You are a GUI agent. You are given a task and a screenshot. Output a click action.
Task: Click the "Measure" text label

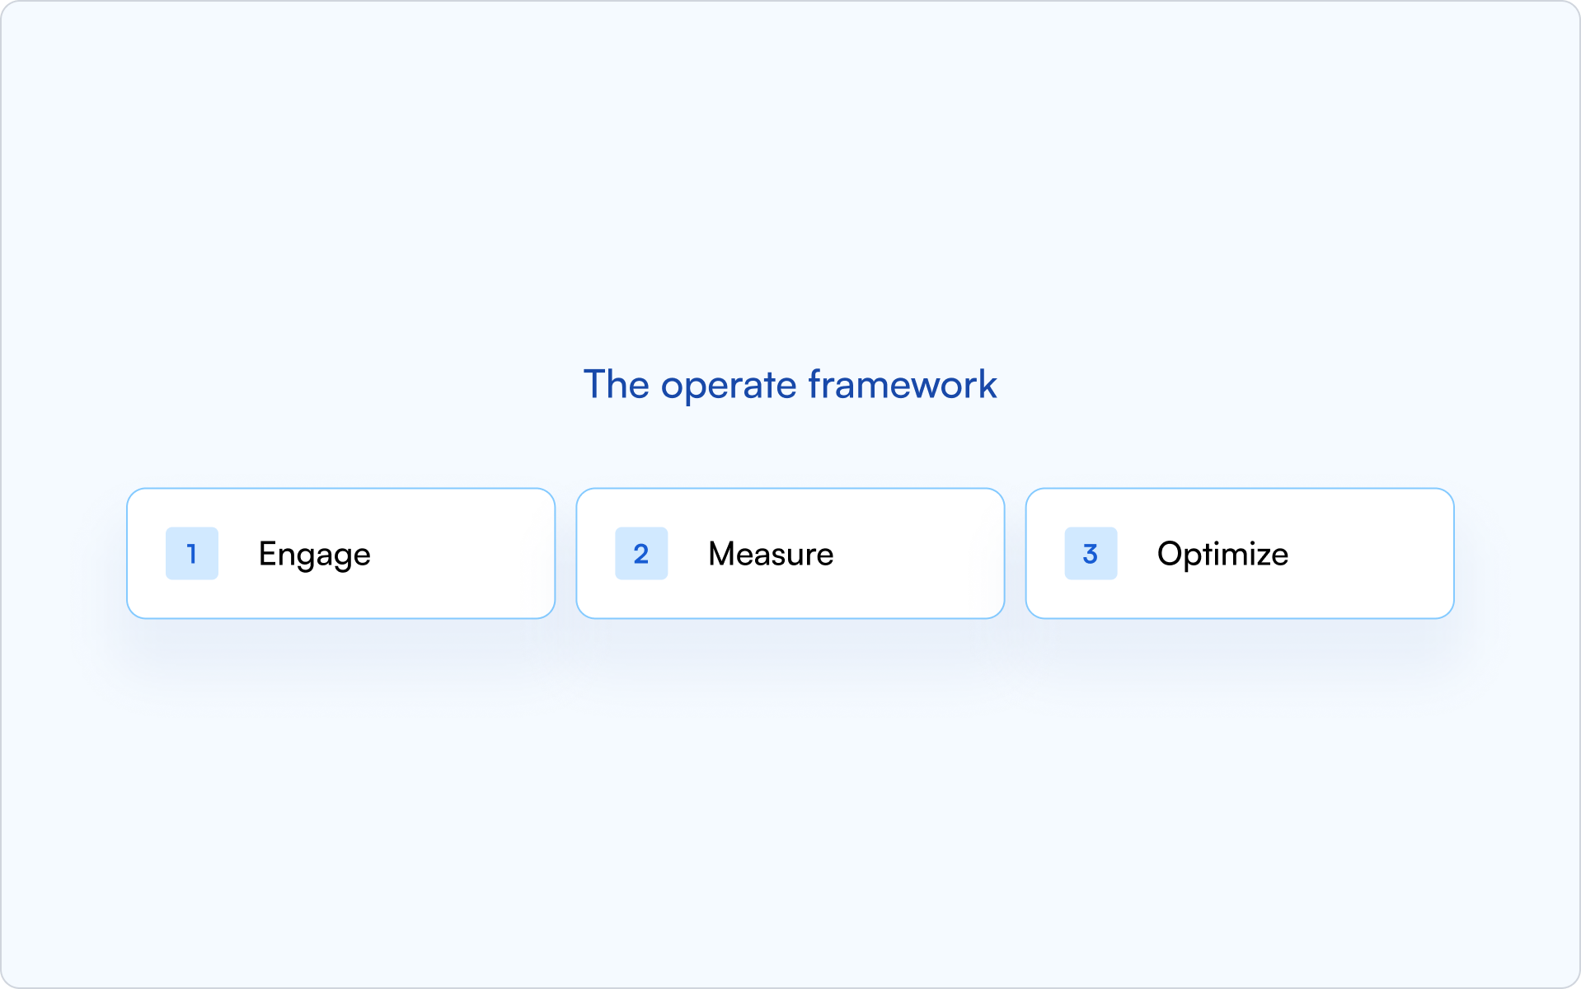pos(771,554)
